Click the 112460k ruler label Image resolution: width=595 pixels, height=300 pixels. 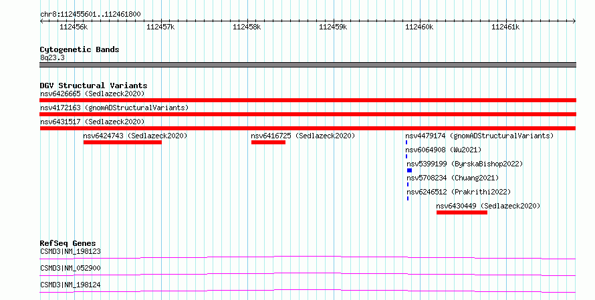click(x=419, y=27)
